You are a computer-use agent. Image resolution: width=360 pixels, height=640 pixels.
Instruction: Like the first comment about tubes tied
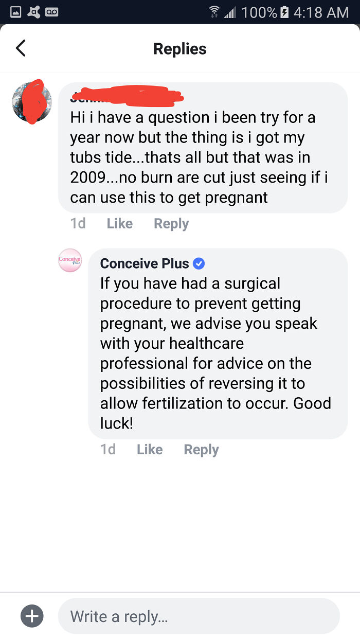pos(119,223)
